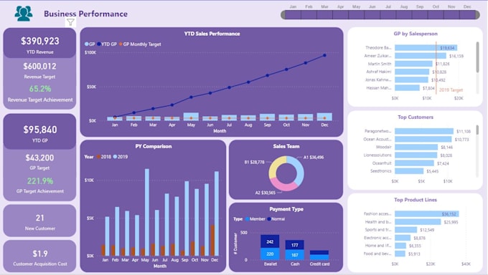This screenshot has height=275, width=488.
Task: Click the GP by Salesperson scrollbar
Action: pyautogui.click(x=477, y=57)
